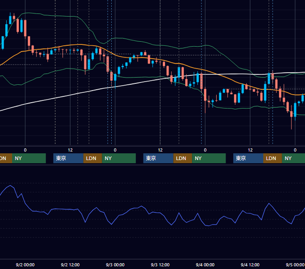Click hour label 12 above 9/4 12:00
This screenshot has width=305, height=269.
pos(250,150)
